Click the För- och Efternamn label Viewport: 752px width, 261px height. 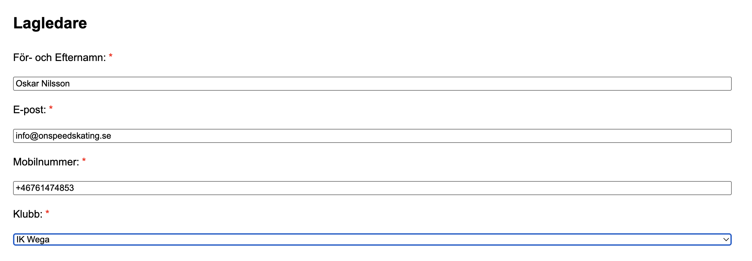point(59,58)
